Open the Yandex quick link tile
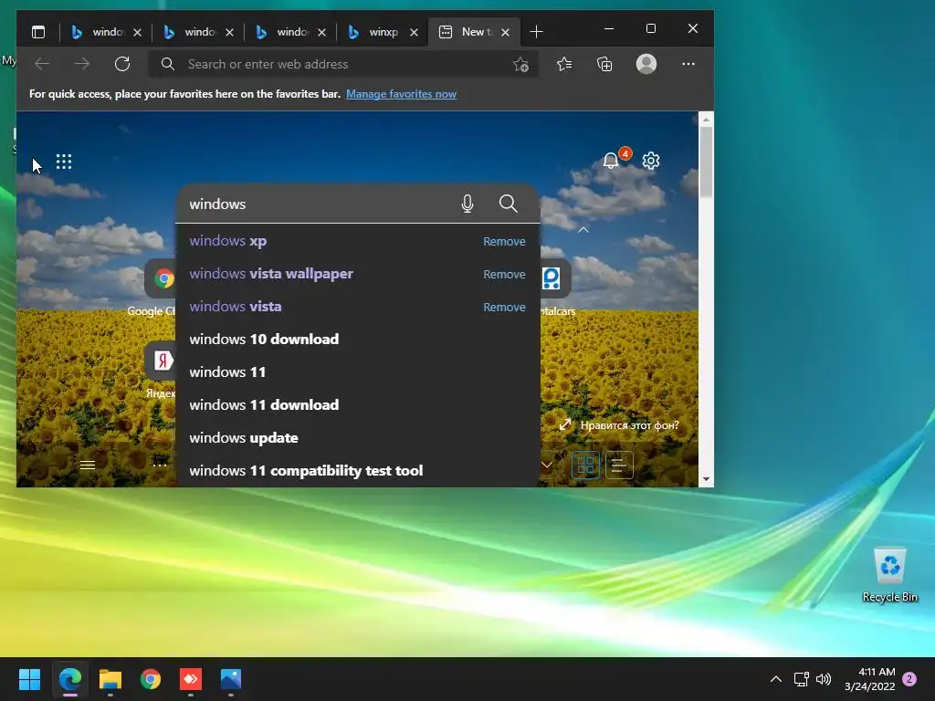 (160, 361)
